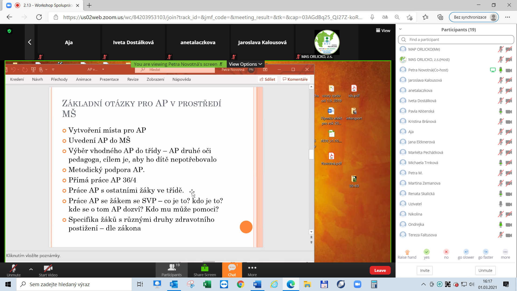This screenshot has width=517, height=291.
Task: Click the red "no" feedback icon
Action: tap(446, 252)
